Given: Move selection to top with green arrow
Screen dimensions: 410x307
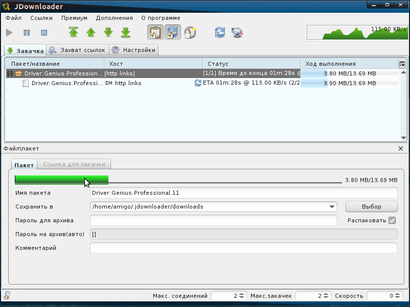Looking at the screenshot, I should click(74, 32).
